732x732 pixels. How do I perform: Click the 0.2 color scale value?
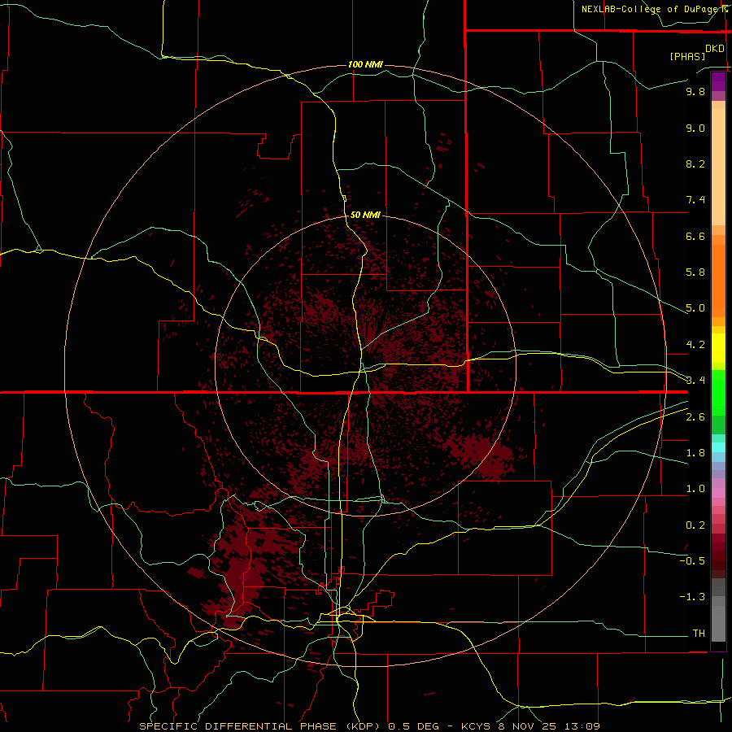695,525
